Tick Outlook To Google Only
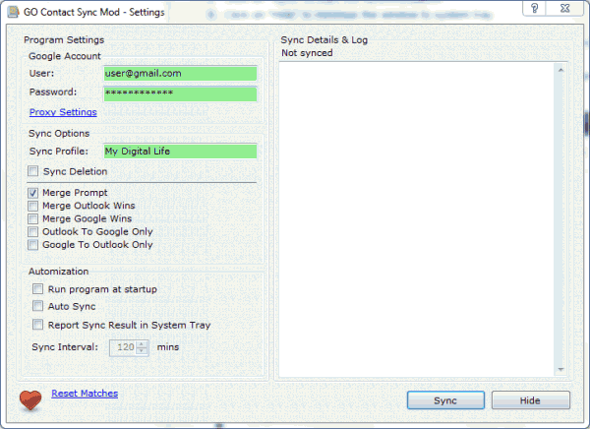Screen dimensions: 590x429 click(33, 231)
